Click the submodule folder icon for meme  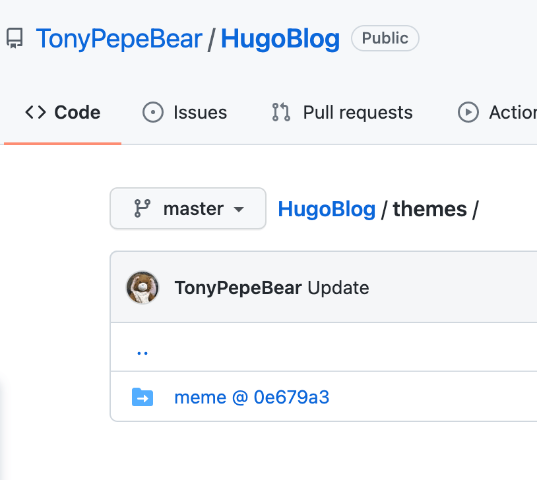pos(142,397)
